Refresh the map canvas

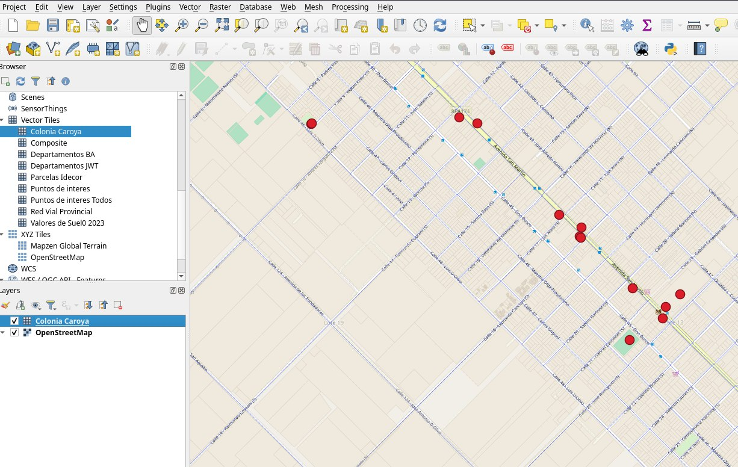[x=440, y=25]
